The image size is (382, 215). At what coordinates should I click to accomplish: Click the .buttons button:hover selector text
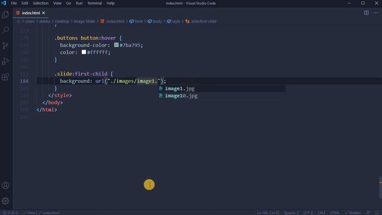pos(85,38)
